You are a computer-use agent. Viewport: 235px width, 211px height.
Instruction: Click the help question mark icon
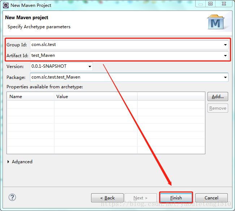pos(12,197)
